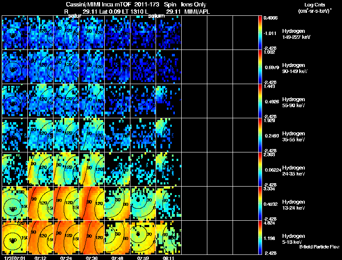The image size is (342, 260).
Task: Click the 4.824 color scale maximum
Action: coord(269,223)
